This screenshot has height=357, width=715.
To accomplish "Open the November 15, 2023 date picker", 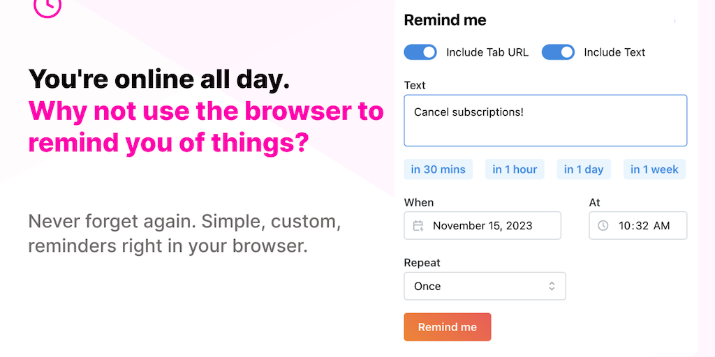I will [482, 226].
